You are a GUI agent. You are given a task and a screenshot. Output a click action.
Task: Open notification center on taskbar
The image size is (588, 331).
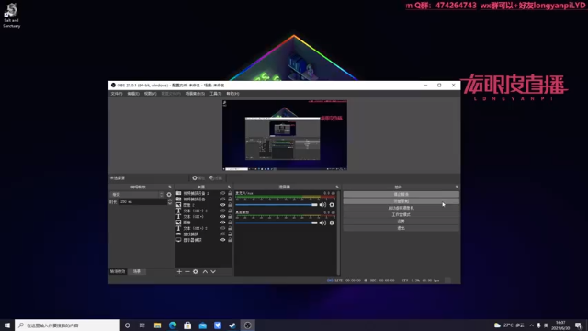pyautogui.click(x=579, y=325)
